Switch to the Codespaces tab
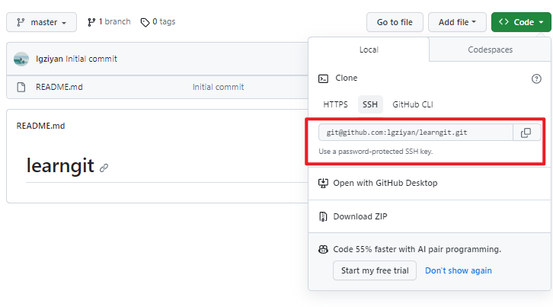Screen dimensions: 553x307 pyautogui.click(x=490, y=50)
